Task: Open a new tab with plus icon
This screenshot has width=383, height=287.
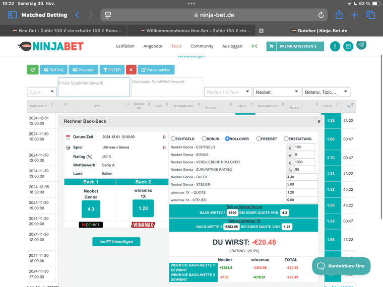Action: click(x=354, y=15)
